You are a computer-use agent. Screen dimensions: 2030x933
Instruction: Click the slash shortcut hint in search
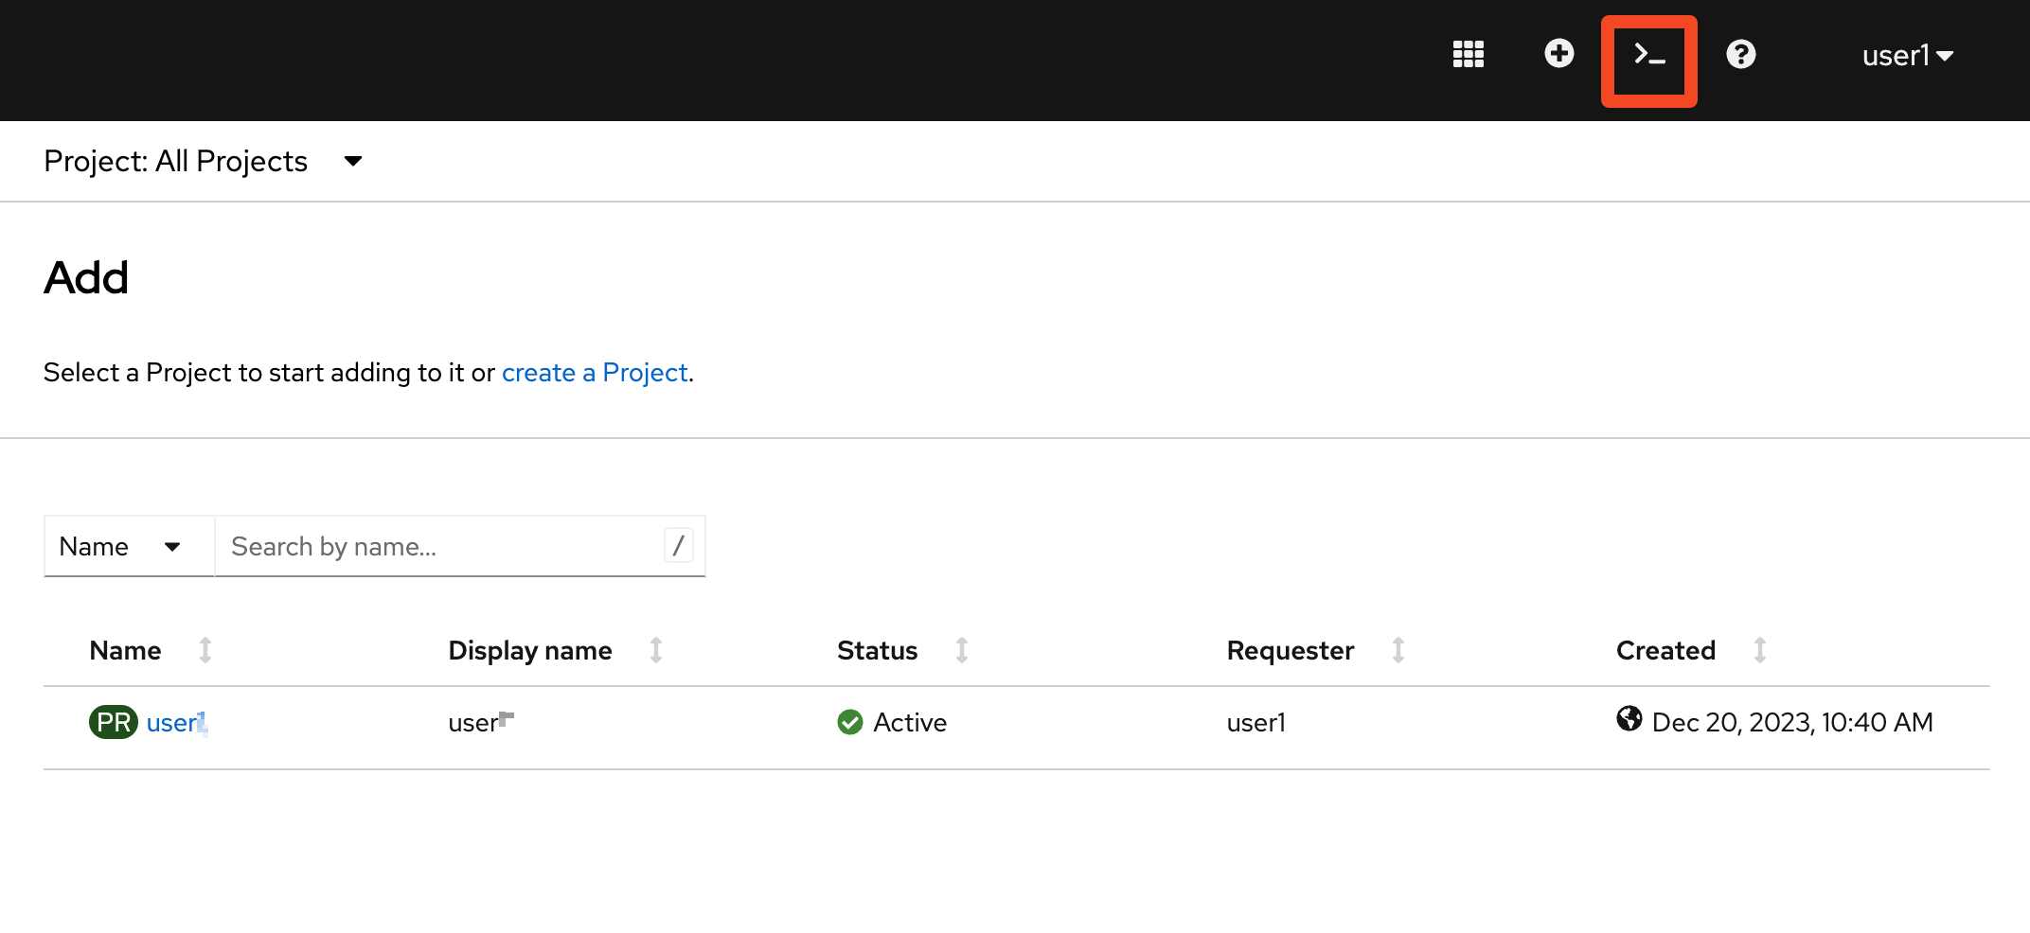click(678, 545)
